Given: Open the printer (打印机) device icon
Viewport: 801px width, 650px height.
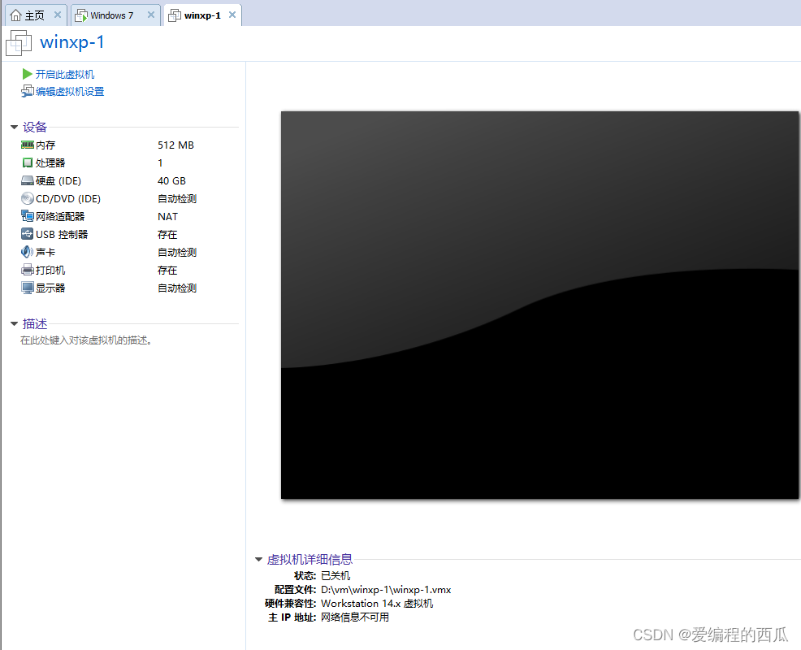Looking at the screenshot, I should (28, 270).
